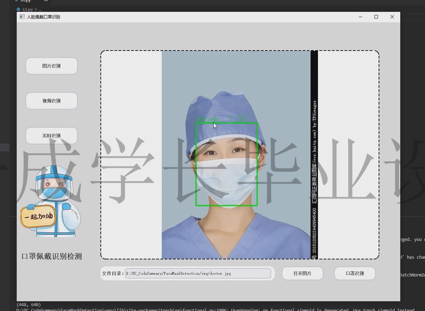
Task: Click the 口罩佩戴识别检测 label text
Action: pyautogui.click(x=52, y=256)
